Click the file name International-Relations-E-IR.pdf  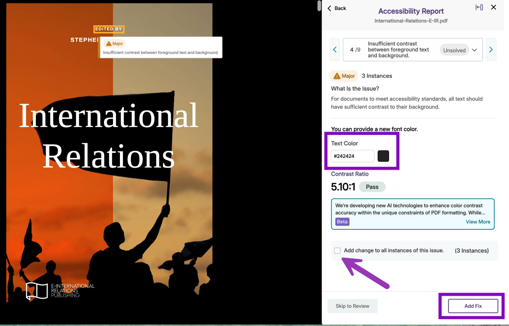(x=411, y=21)
